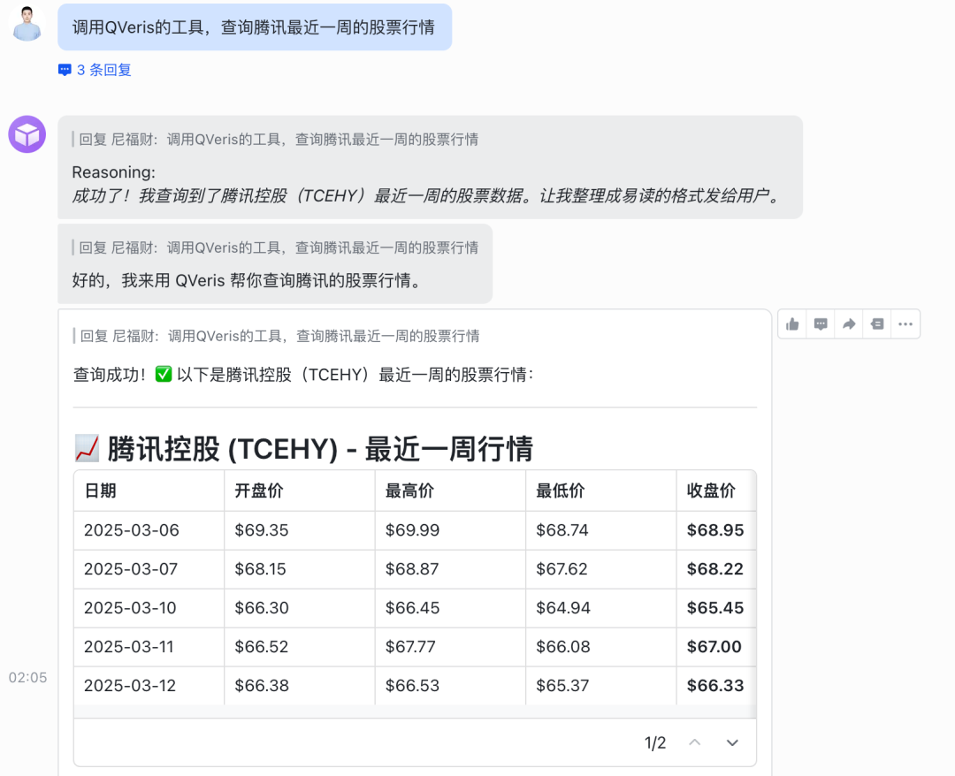Click the forward arrow icon to share the reply
Image resolution: width=955 pixels, height=776 pixels.
[848, 323]
